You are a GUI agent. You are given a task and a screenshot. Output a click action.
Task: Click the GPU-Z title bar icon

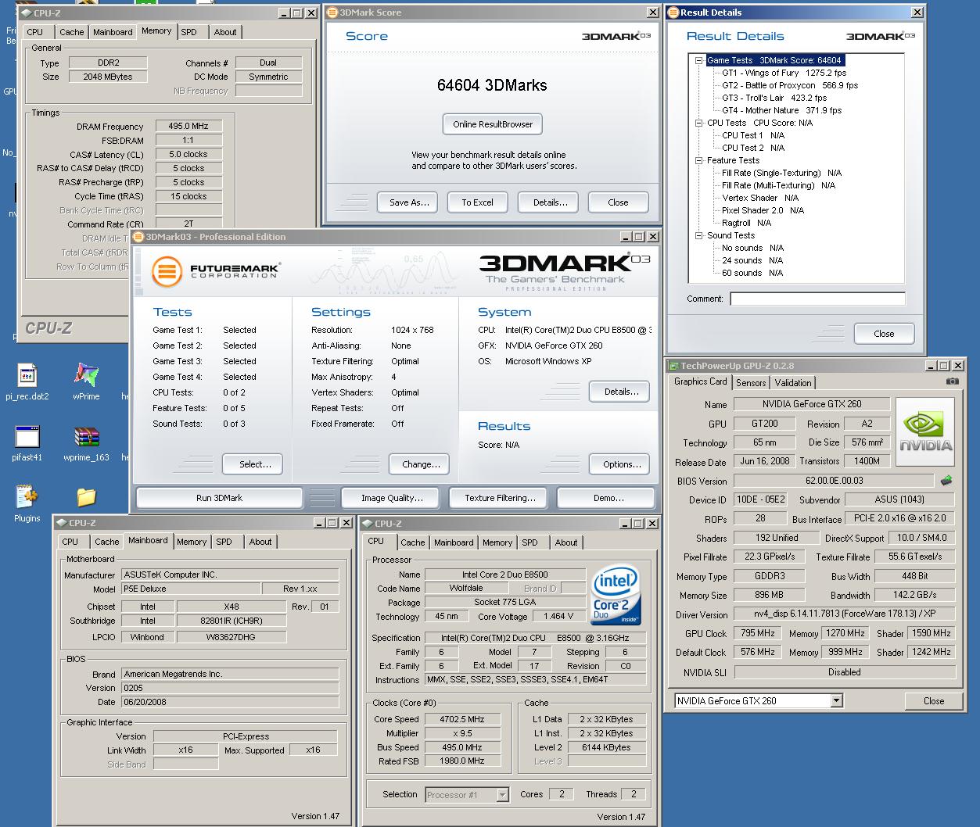pyautogui.click(x=673, y=366)
